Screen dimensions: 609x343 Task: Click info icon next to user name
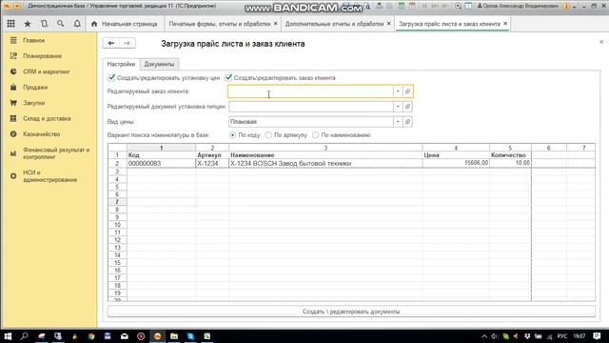[x=566, y=6]
